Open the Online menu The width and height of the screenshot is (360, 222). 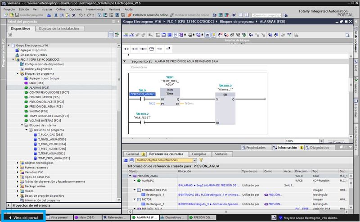61,9
